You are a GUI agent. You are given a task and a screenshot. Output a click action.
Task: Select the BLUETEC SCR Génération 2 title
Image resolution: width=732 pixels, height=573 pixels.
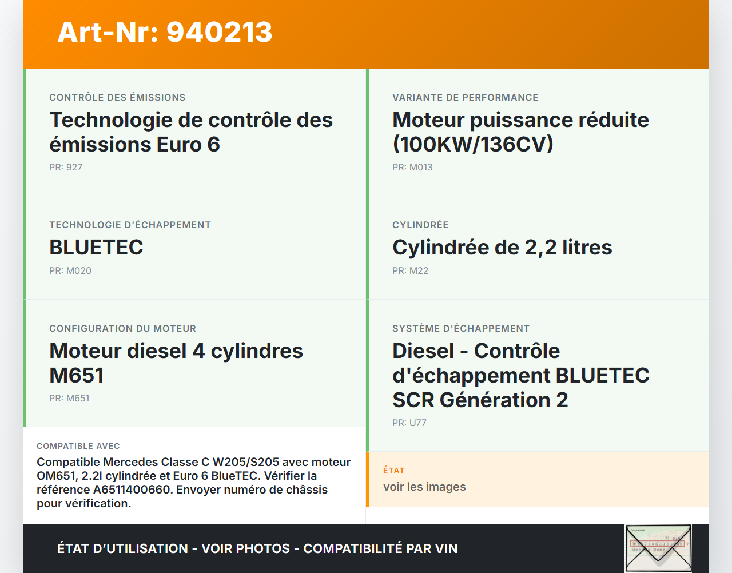pyautogui.click(x=520, y=375)
